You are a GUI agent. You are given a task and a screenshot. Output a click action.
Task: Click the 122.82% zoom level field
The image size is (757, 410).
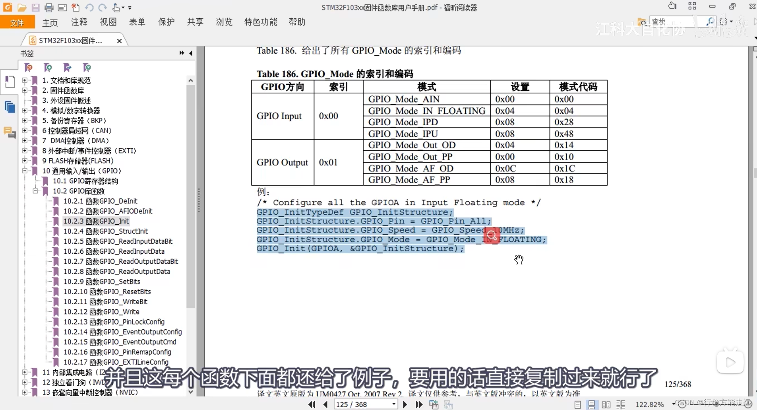[650, 405]
